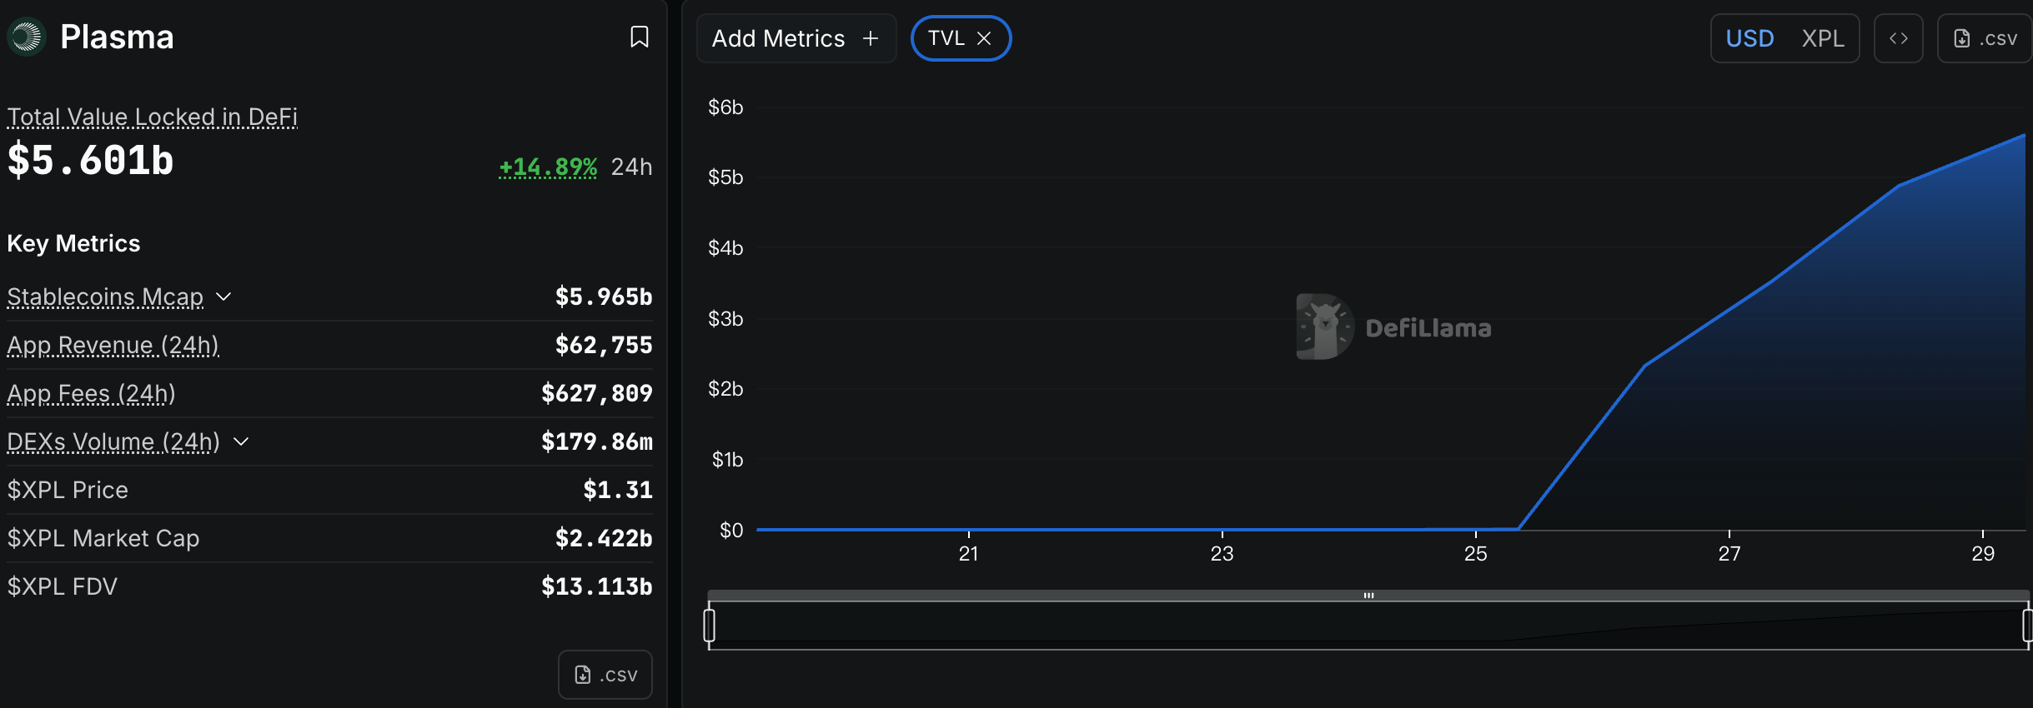Open Total Value Locked in DeFi definition
Screen dimensions: 2033x708
tap(152, 117)
